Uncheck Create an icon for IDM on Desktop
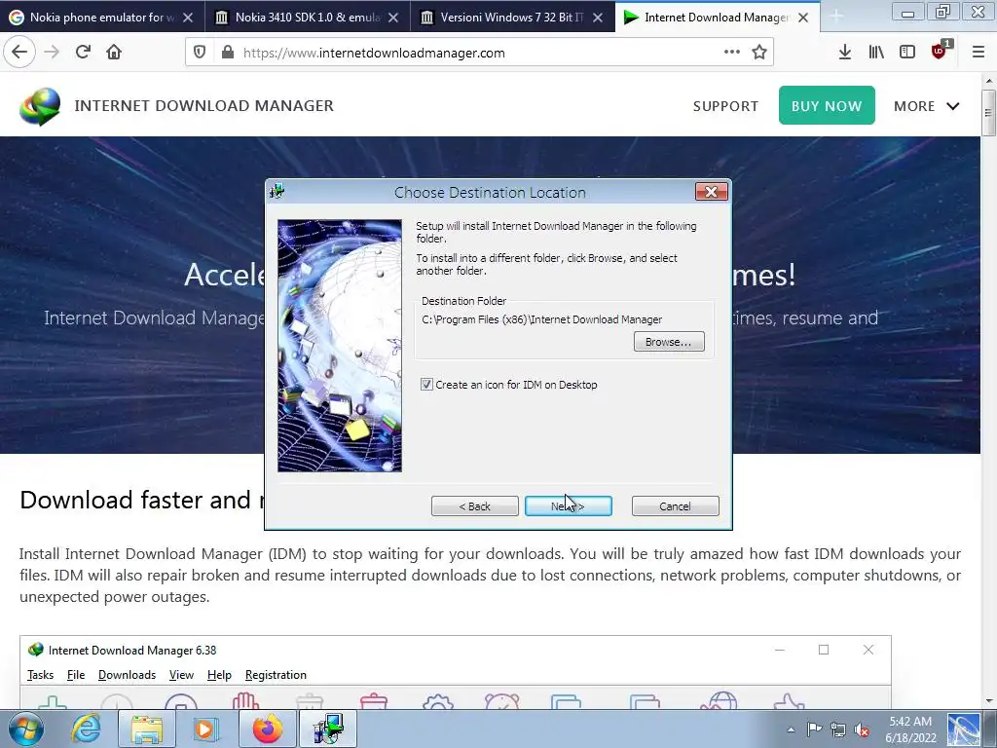 [x=426, y=385]
